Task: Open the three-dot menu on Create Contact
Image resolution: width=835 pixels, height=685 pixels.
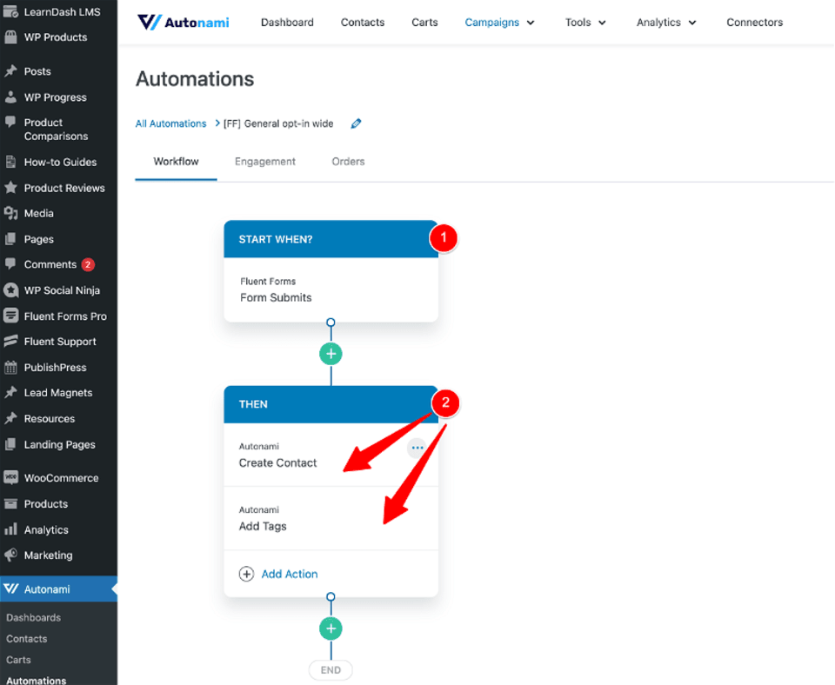Action: (x=417, y=447)
